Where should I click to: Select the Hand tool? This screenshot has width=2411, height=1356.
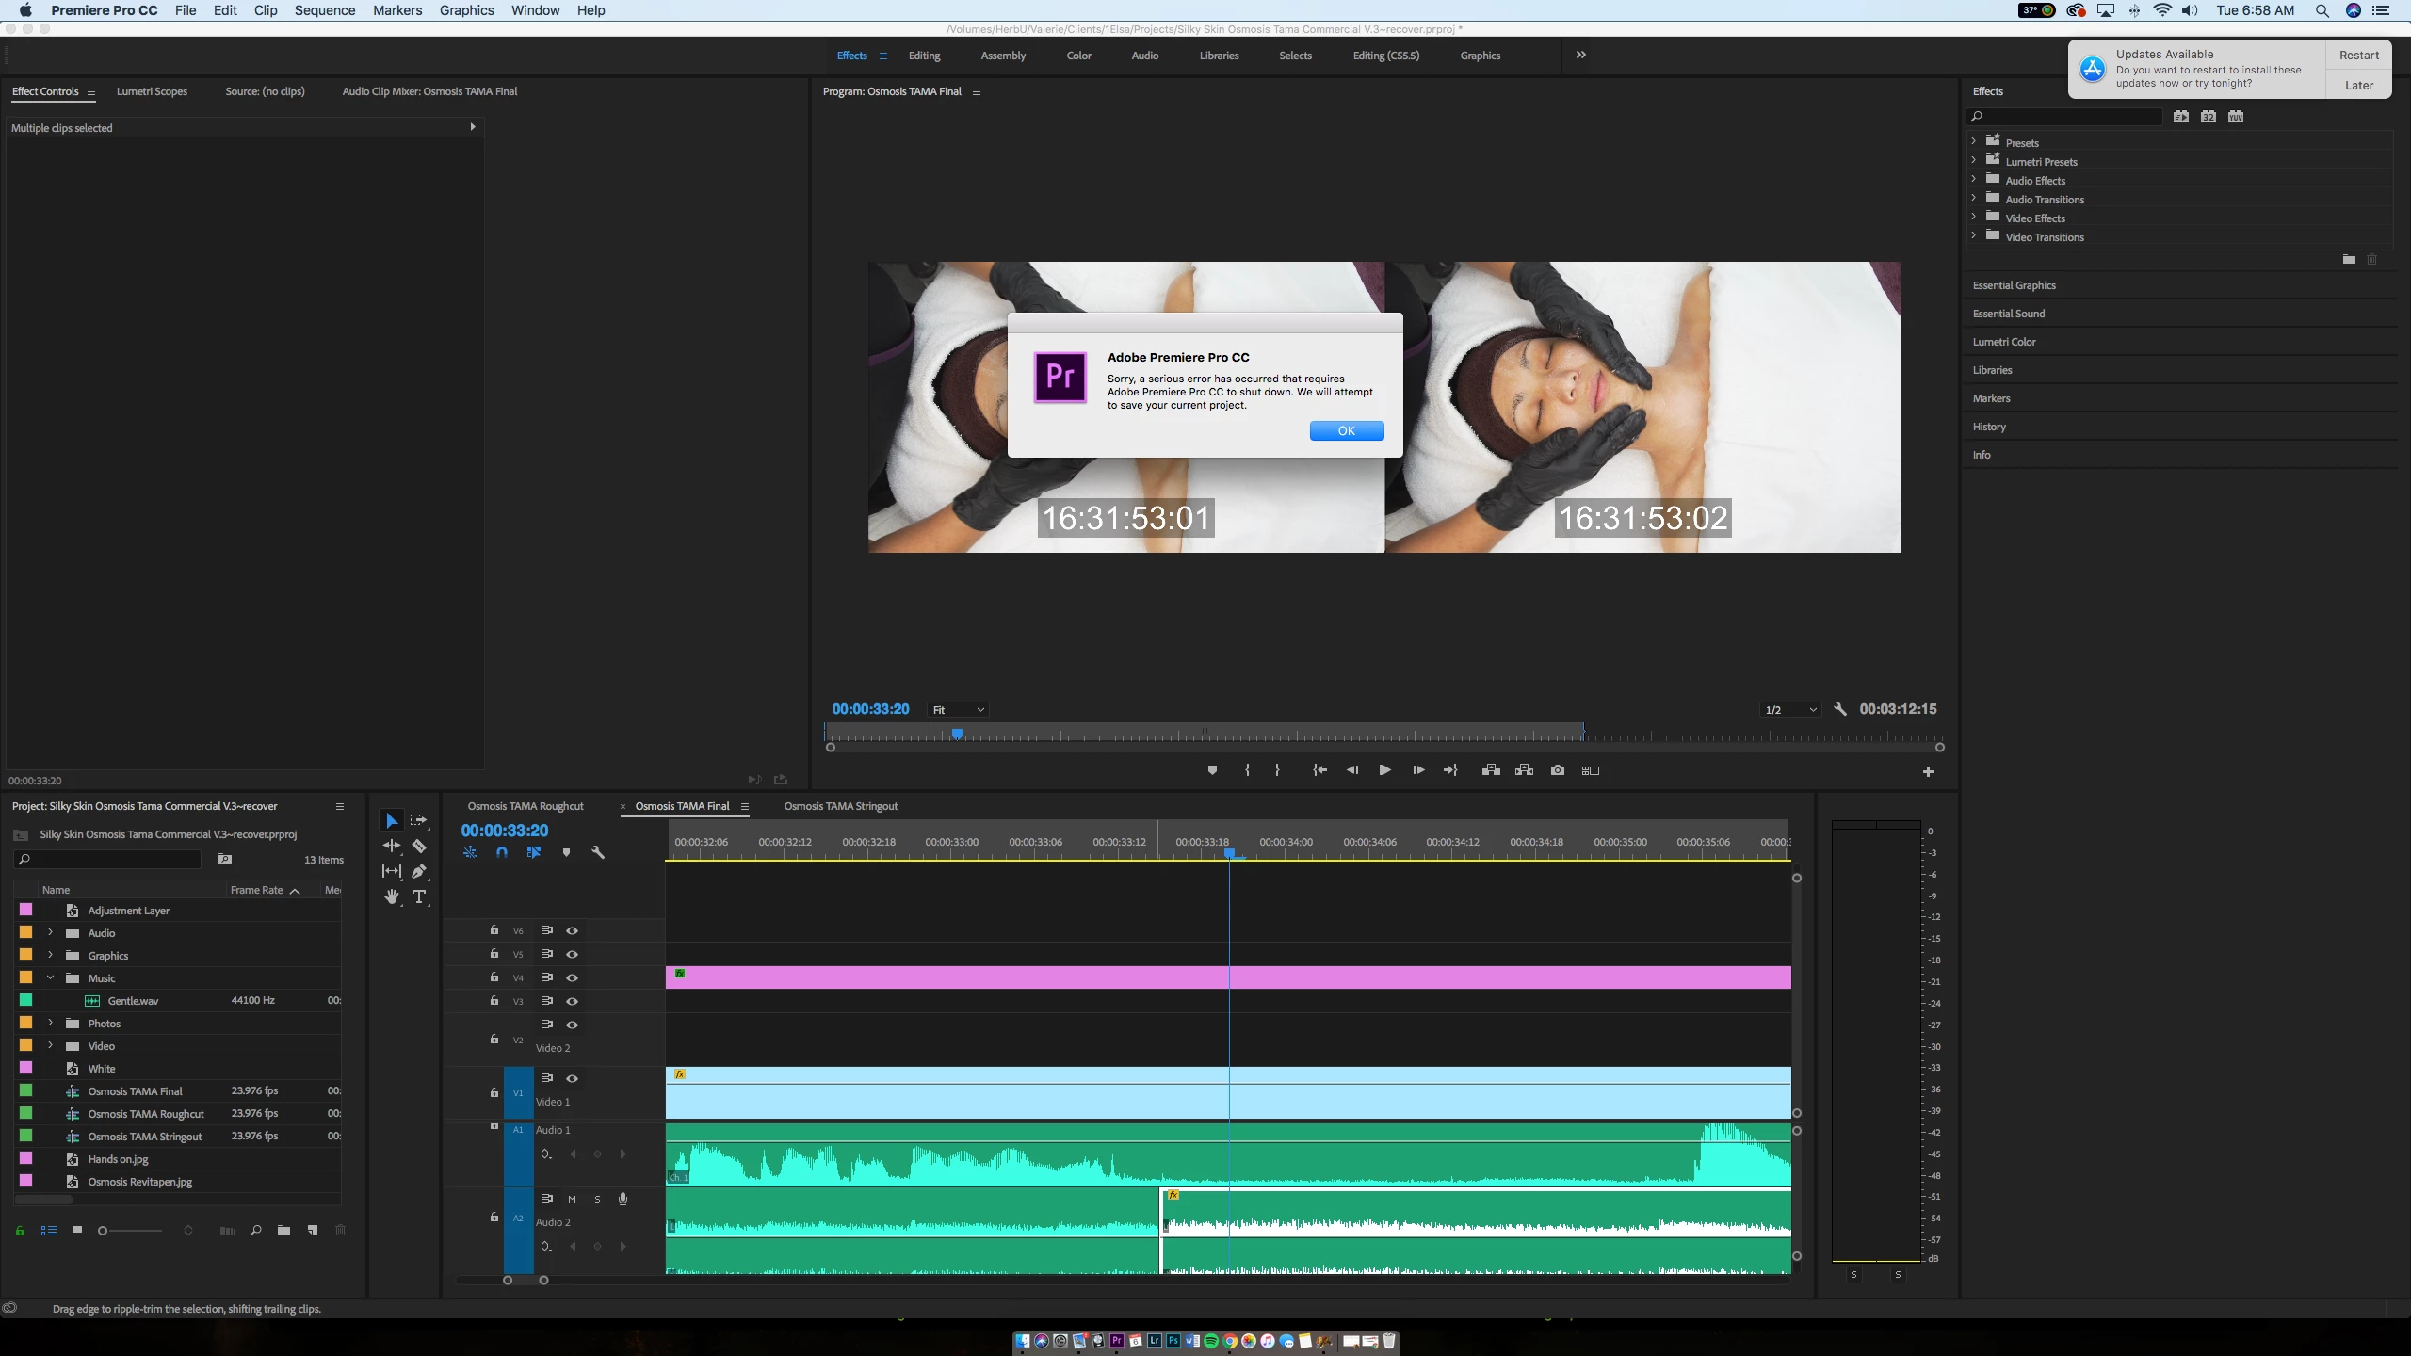coord(392,896)
